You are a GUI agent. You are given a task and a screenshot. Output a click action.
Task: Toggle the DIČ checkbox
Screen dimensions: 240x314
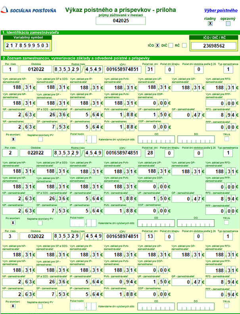click(171, 46)
